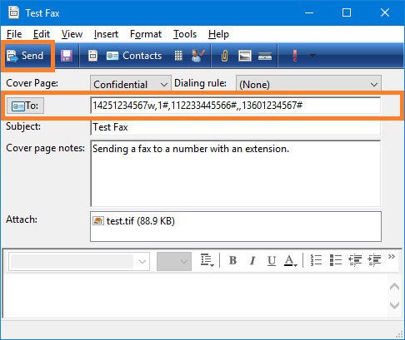405x340 pixels.
Task: Expand the priority dropdown arrow in the toolbar
Action: click(x=312, y=56)
